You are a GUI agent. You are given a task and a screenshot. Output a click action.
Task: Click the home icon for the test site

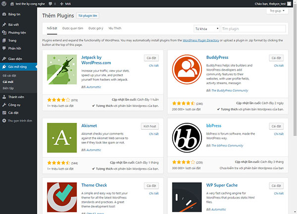(12, 4)
